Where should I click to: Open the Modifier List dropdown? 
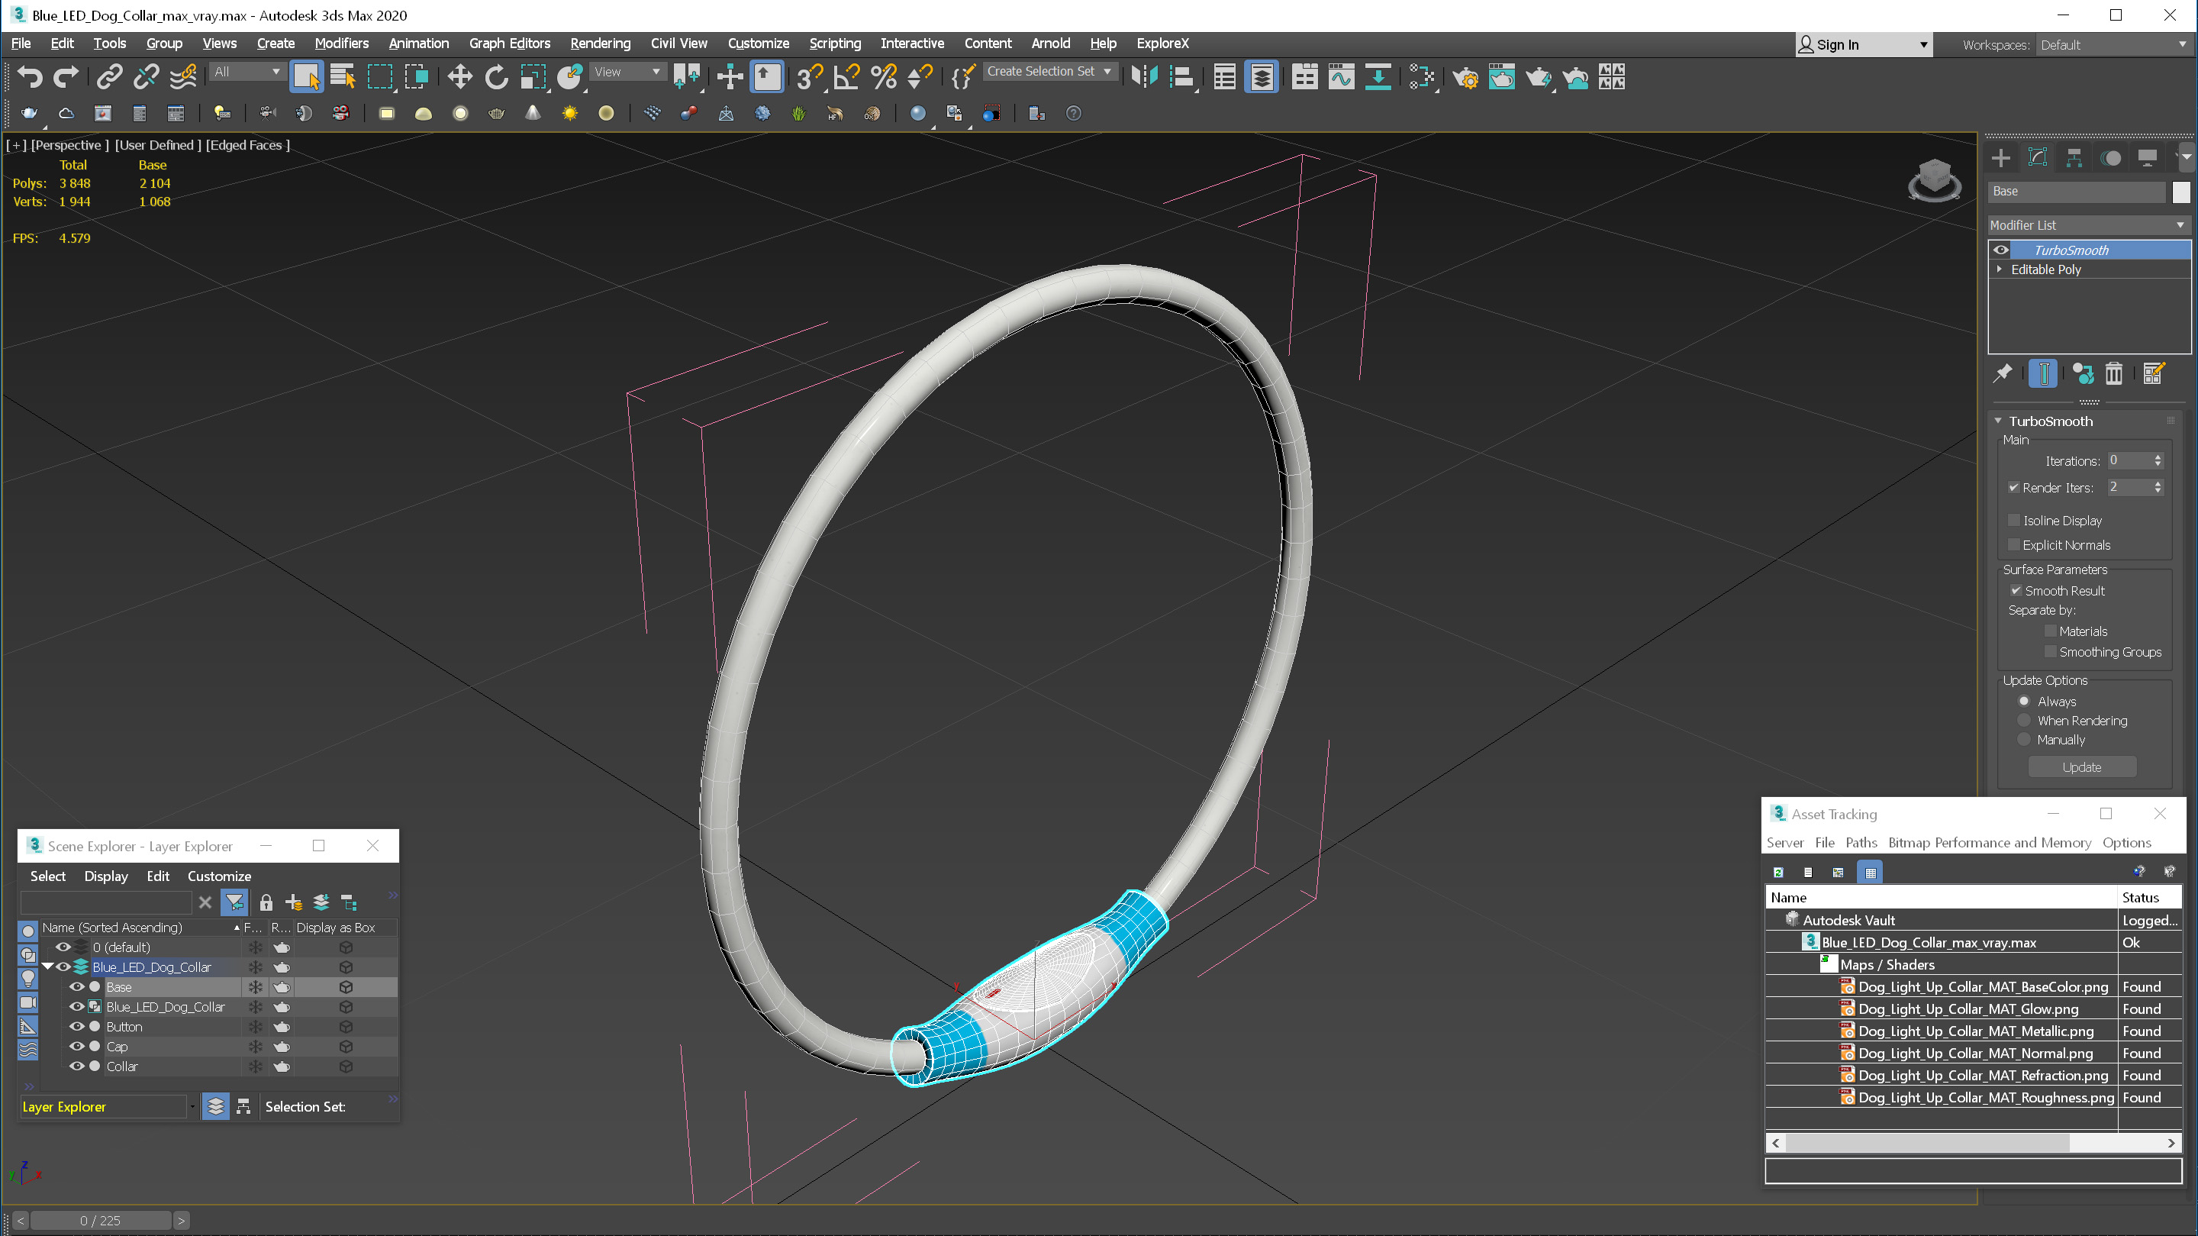[2089, 224]
